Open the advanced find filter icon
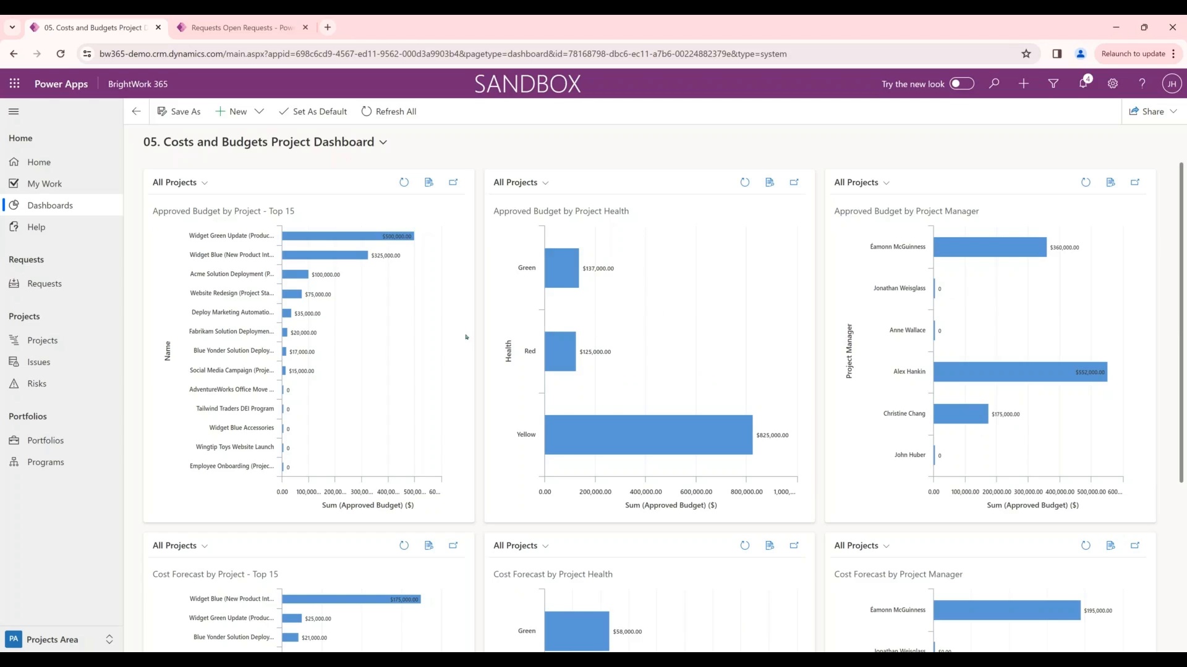This screenshot has height=667, width=1187. point(1053,83)
